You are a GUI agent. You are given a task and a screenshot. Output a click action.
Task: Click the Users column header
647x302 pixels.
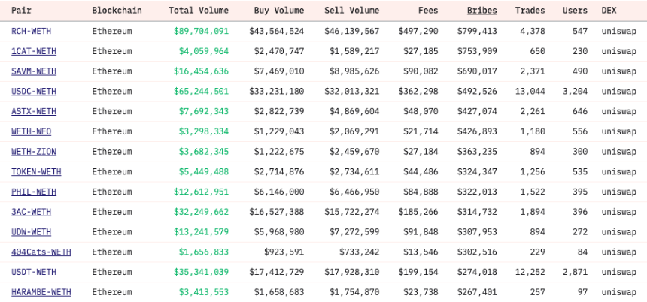pyautogui.click(x=575, y=11)
